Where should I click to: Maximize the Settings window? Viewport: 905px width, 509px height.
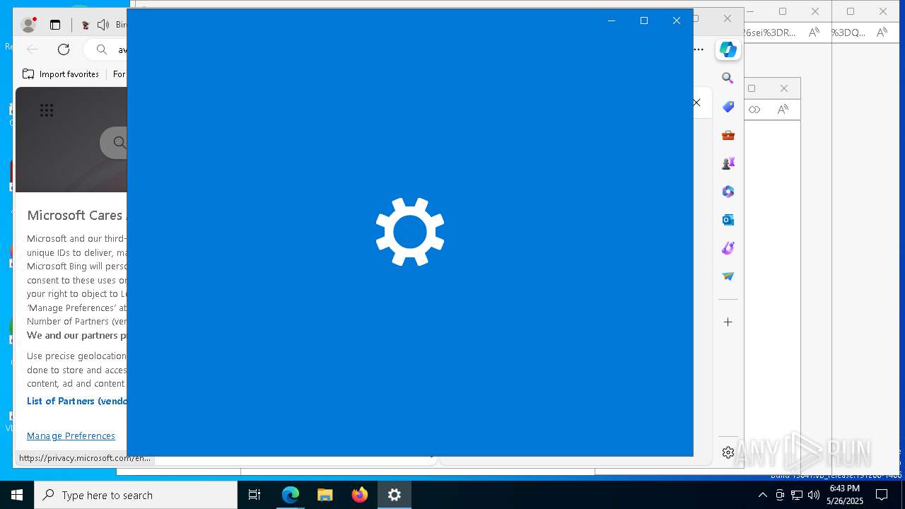pos(644,21)
